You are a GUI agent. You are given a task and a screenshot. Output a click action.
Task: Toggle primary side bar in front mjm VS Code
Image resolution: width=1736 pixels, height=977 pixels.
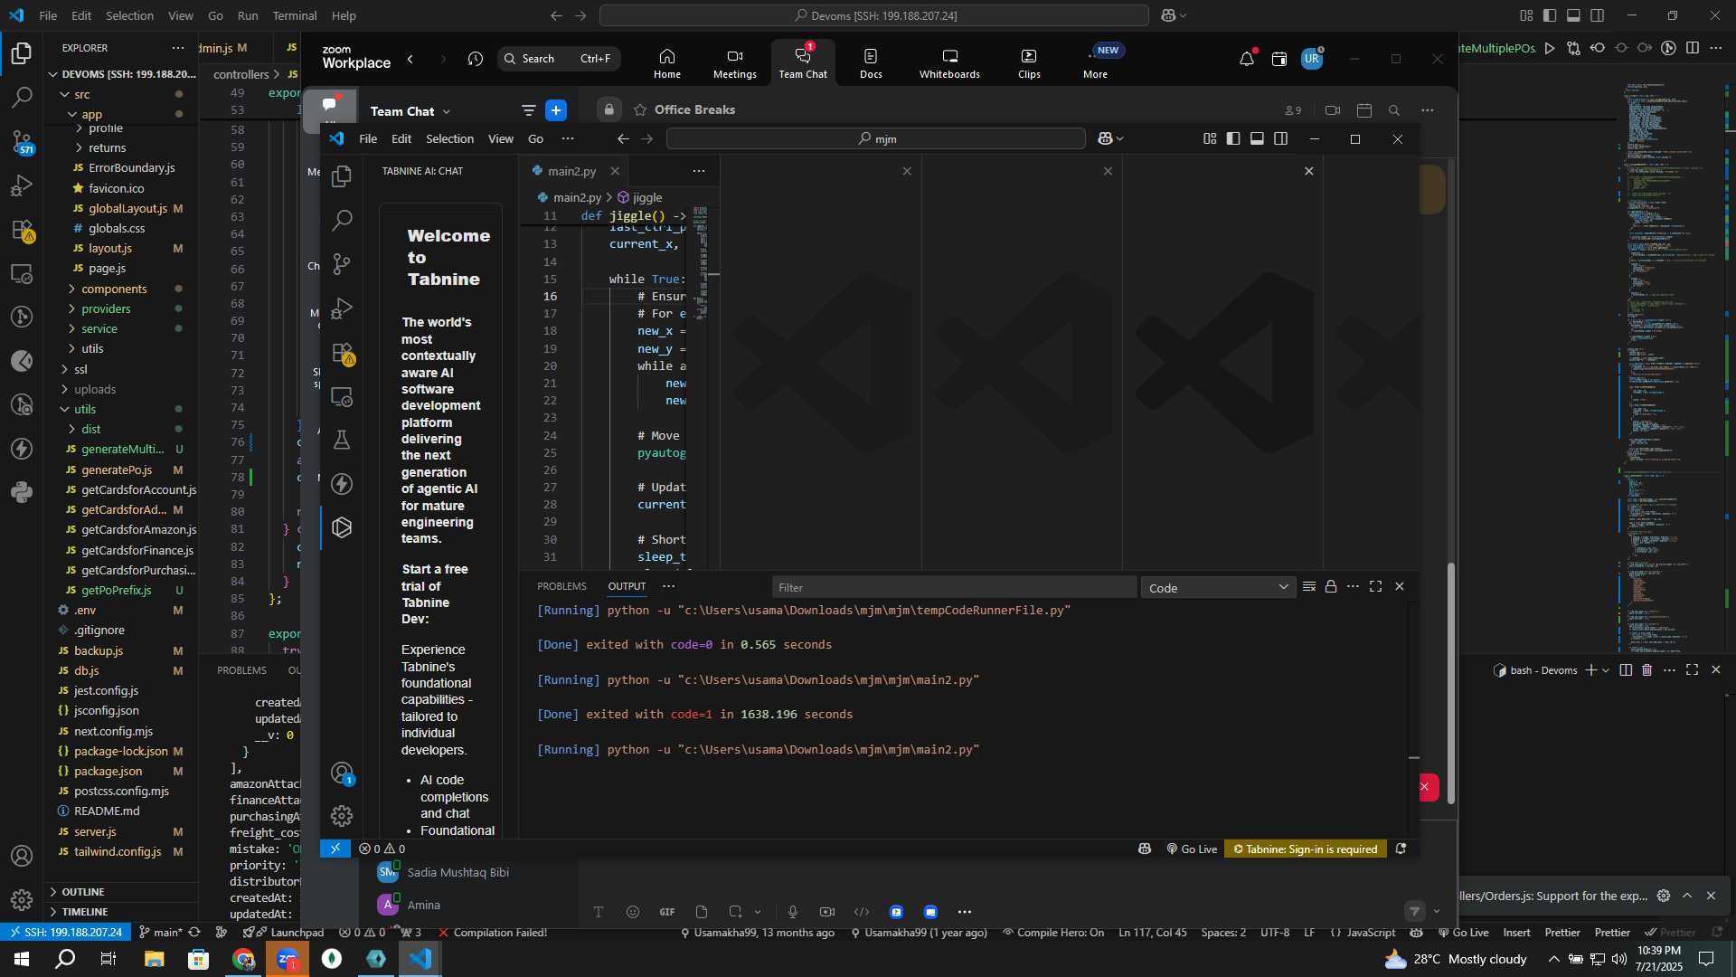tap(1233, 138)
